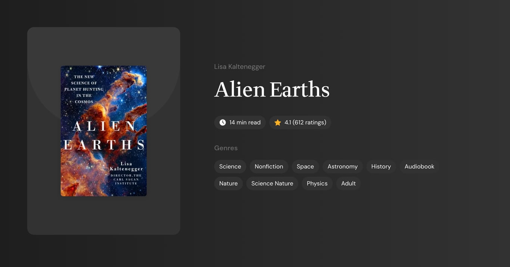Click the star icon next to the rating
The width and height of the screenshot is (510, 267).
pos(277,122)
